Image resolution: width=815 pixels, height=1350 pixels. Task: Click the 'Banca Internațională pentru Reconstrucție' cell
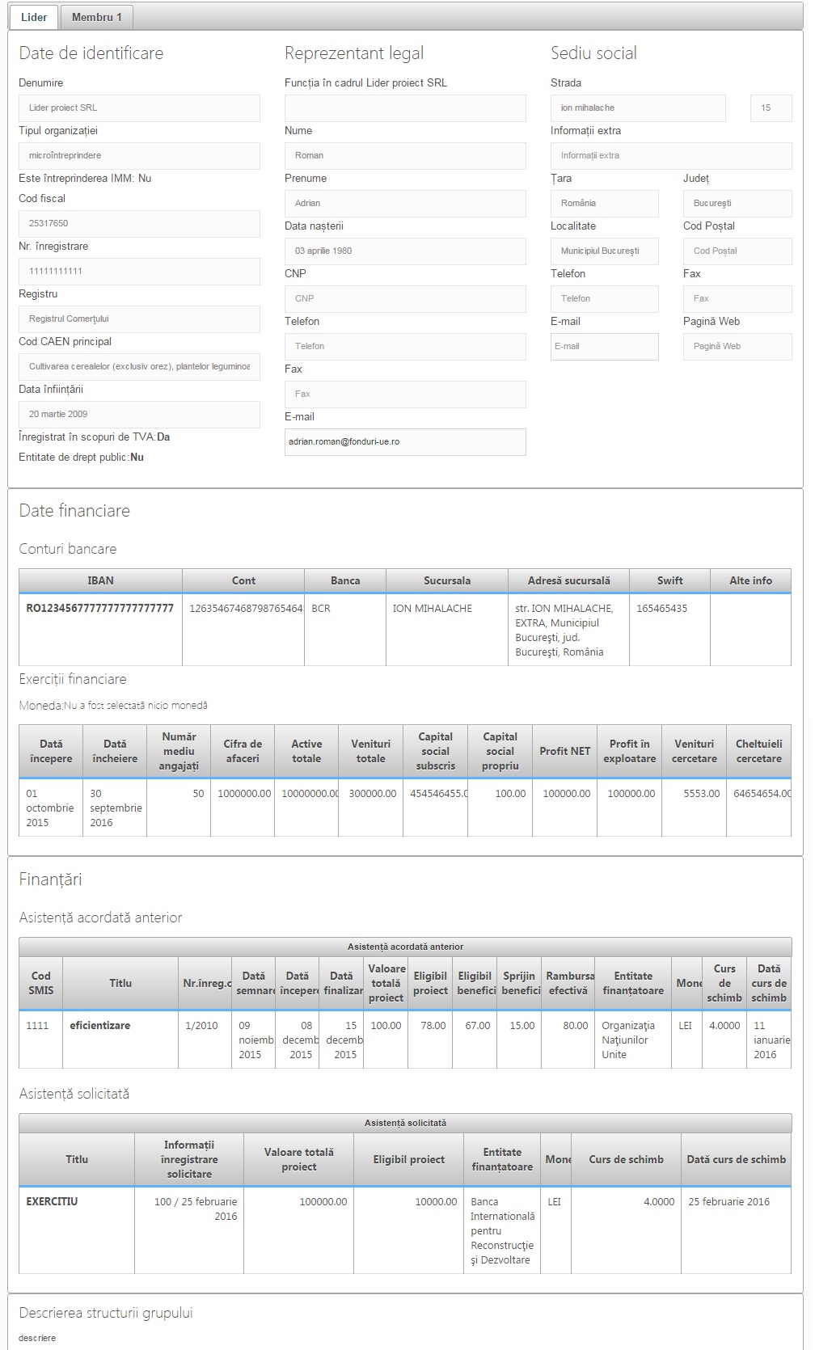(x=502, y=1230)
